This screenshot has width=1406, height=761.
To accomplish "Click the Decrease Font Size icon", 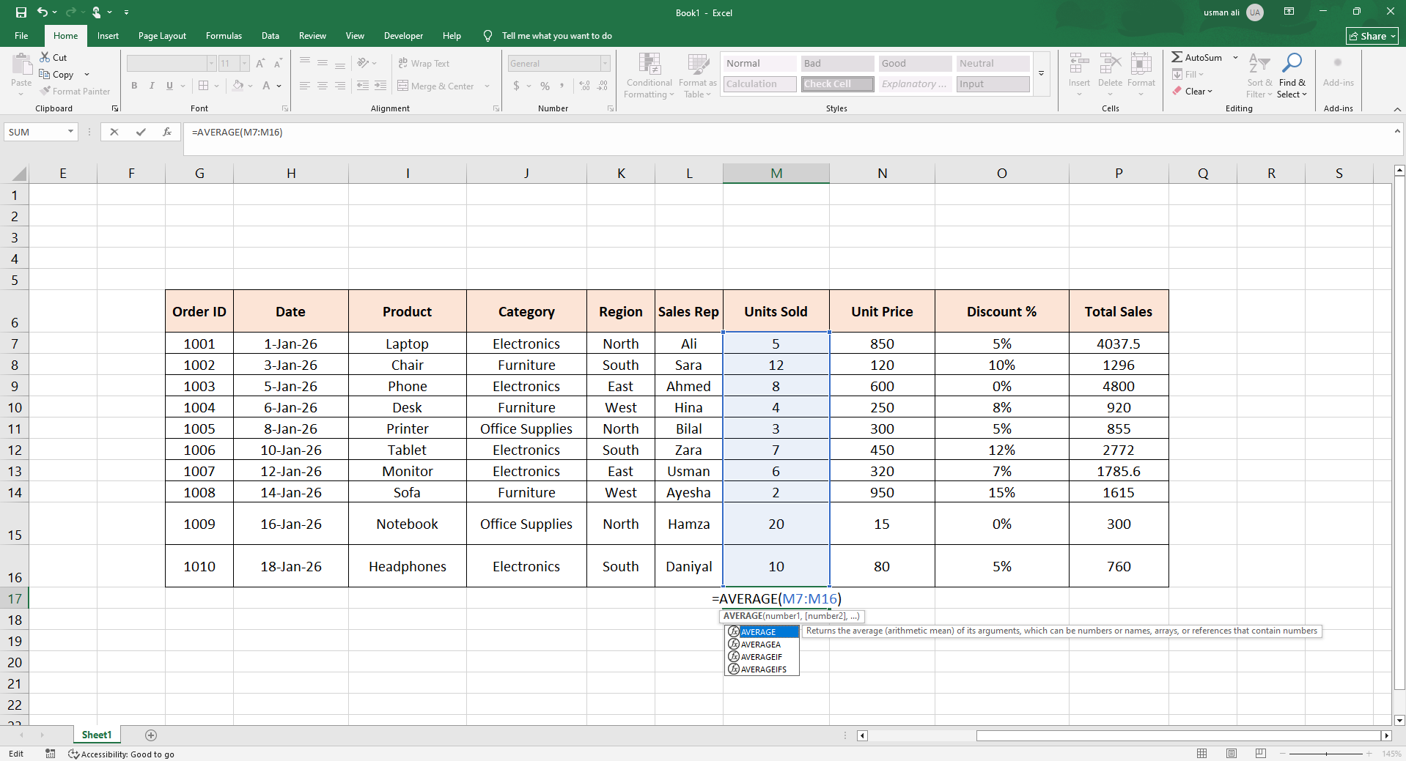I will 278,64.
